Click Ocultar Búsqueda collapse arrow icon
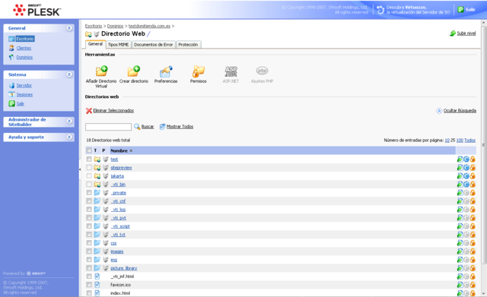487x297 pixels. click(x=439, y=111)
